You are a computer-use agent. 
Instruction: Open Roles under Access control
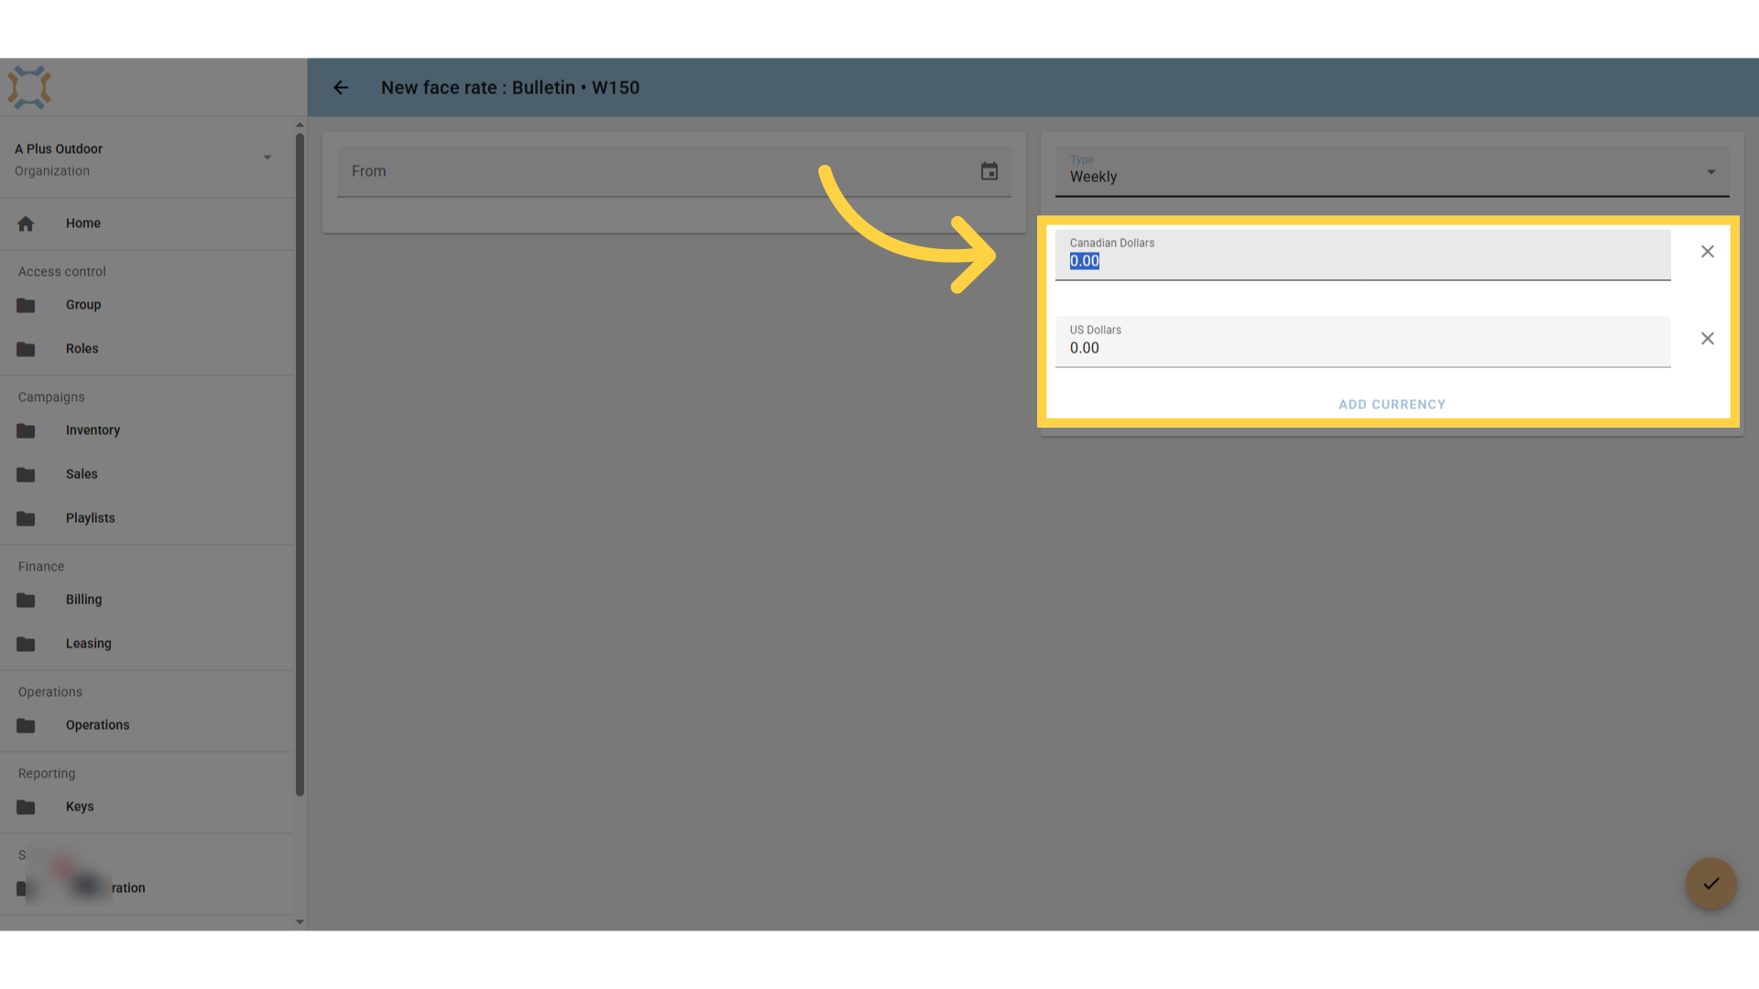[x=147, y=349]
